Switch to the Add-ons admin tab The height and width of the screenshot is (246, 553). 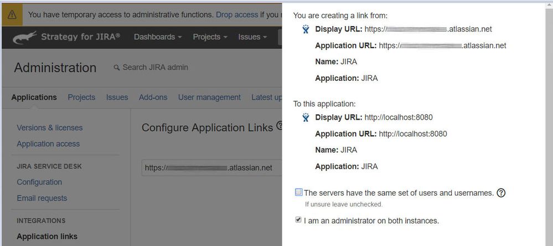click(x=153, y=98)
